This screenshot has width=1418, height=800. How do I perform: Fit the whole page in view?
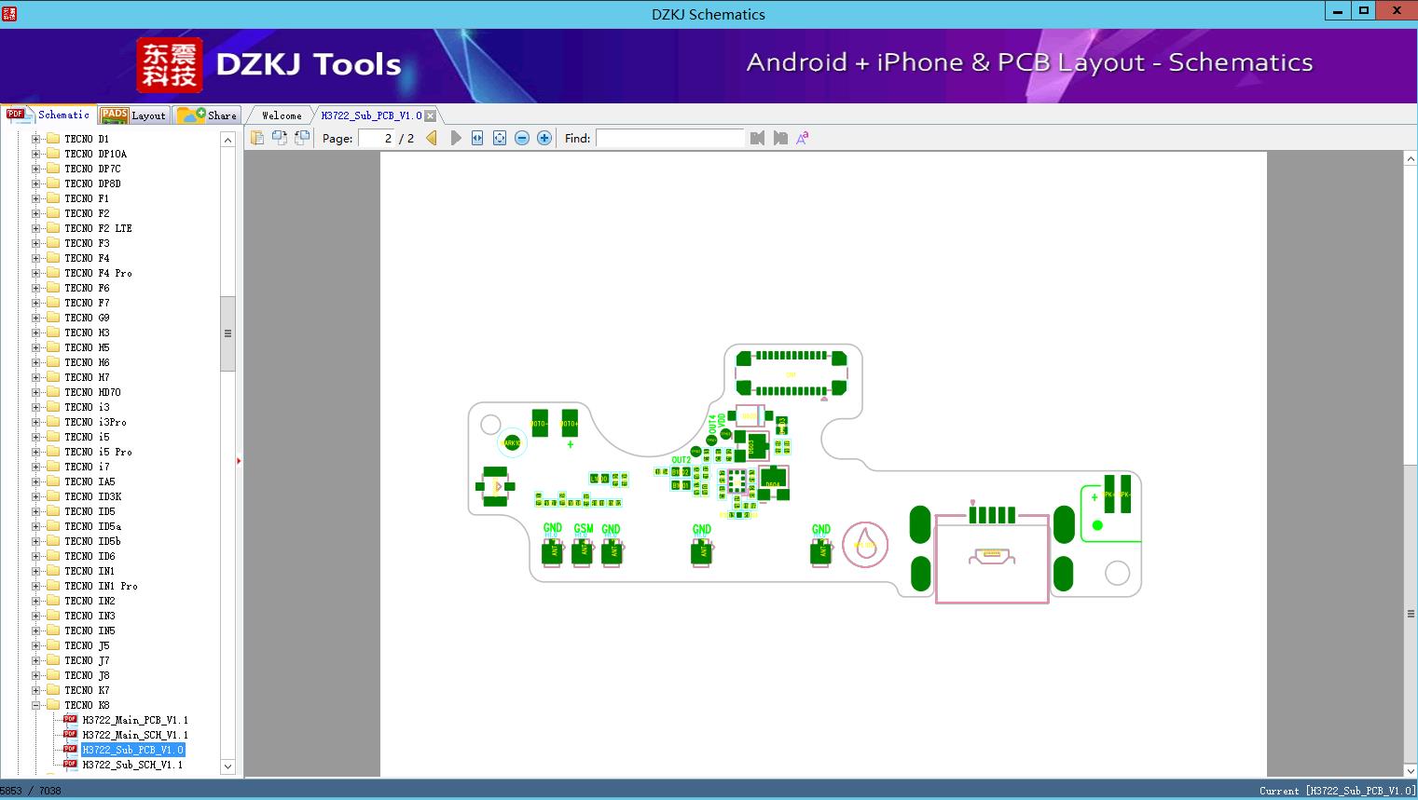point(500,138)
